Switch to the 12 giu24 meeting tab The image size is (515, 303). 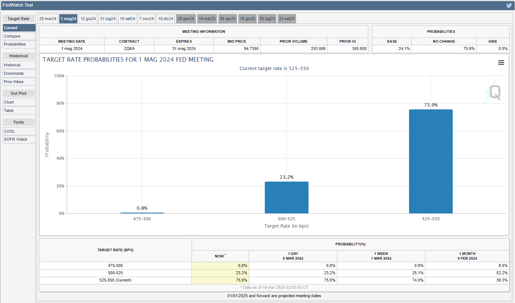[88, 19]
